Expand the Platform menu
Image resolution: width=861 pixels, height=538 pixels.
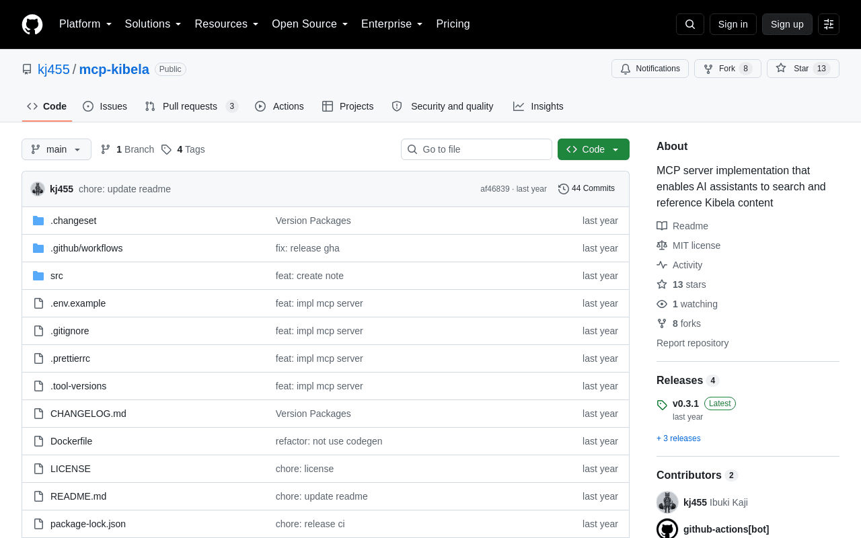tap(85, 24)
